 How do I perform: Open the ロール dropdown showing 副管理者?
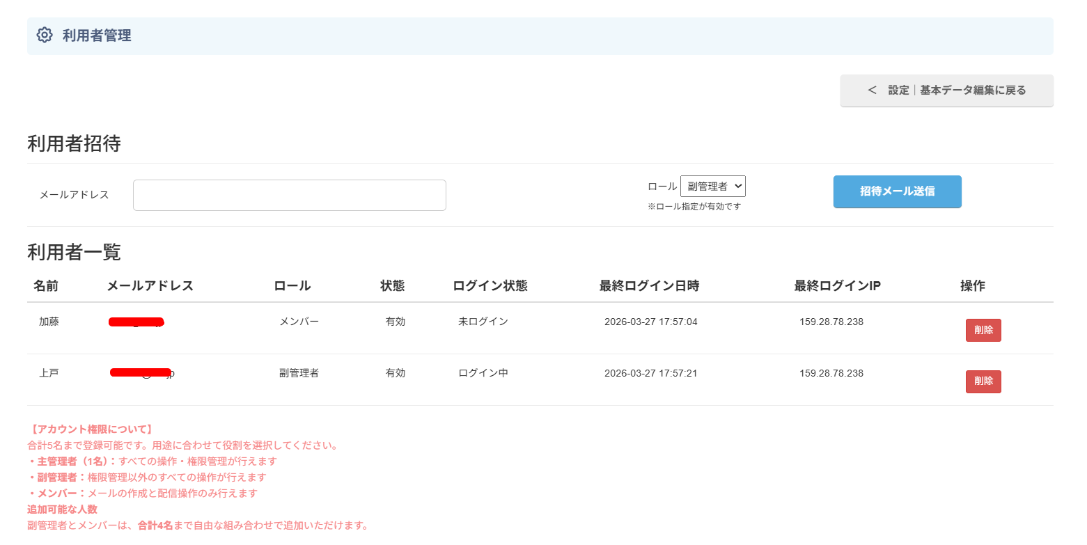(712, 187)
